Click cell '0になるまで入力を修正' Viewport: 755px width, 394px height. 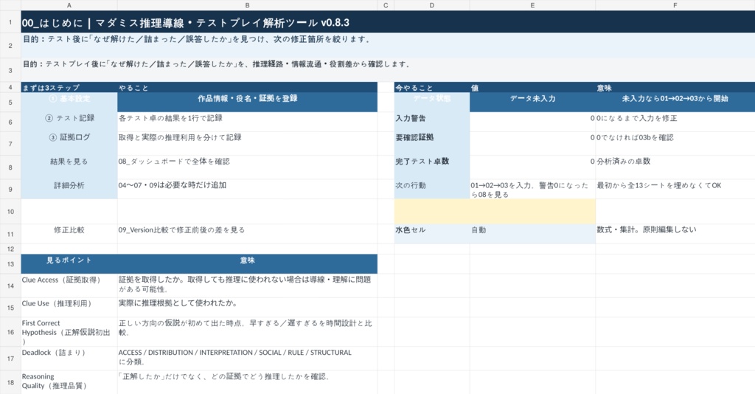point(675,122)
